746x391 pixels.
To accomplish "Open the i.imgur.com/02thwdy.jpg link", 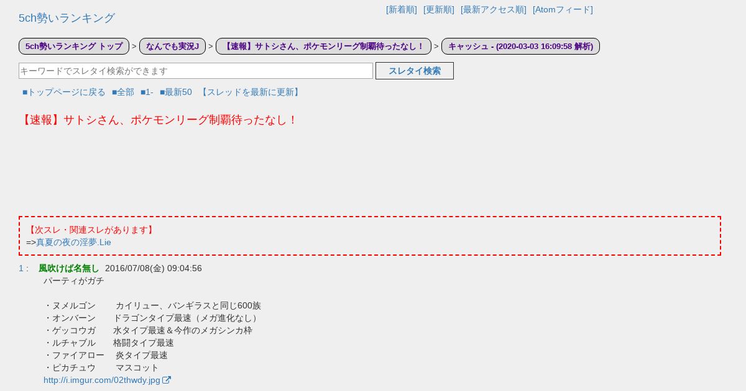I will click(x=102, y=380).
